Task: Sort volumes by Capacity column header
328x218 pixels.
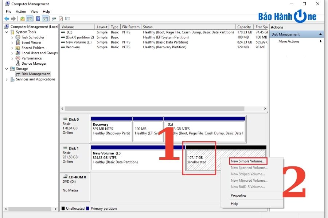Action: (244, 27)
